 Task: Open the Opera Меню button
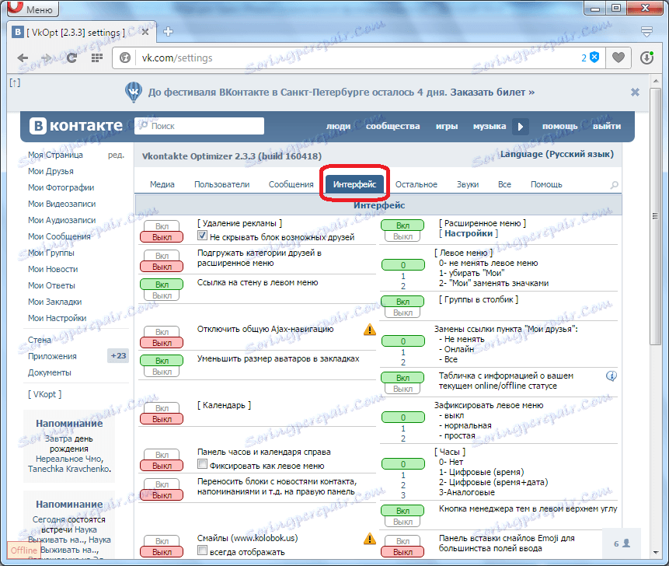(x=33, y=9)
